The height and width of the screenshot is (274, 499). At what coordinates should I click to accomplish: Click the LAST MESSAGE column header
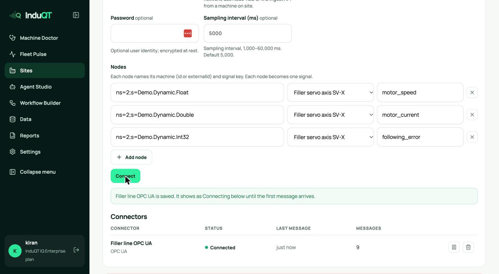pos(293,228)
